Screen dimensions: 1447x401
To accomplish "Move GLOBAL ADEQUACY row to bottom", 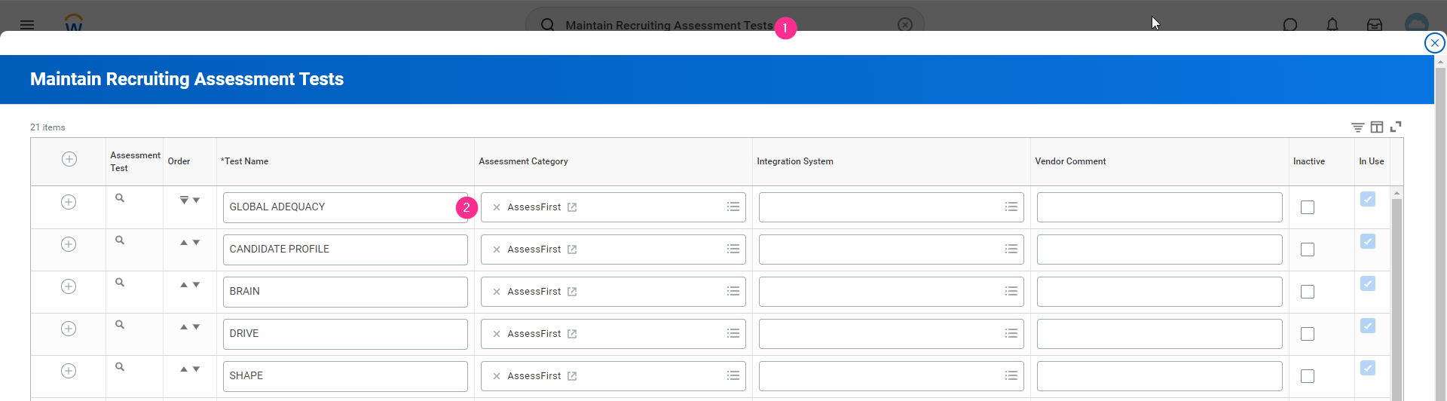I will 184,200.
